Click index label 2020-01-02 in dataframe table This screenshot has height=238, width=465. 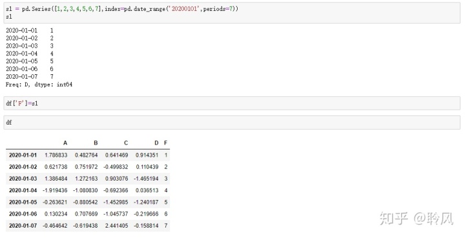[x=23, y=167]
